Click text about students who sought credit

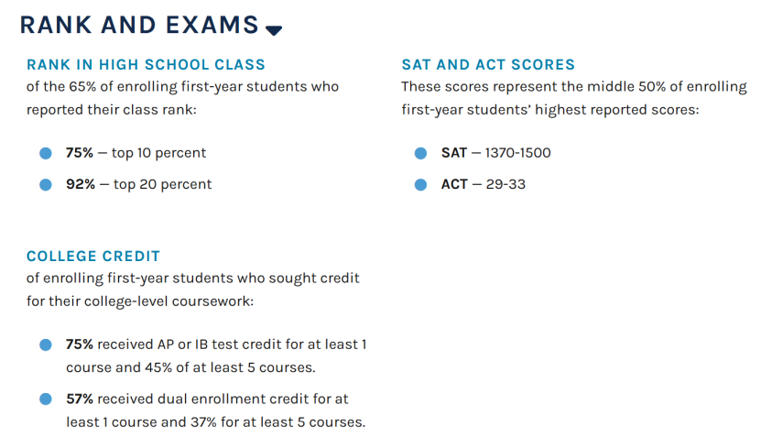point(193,290)
